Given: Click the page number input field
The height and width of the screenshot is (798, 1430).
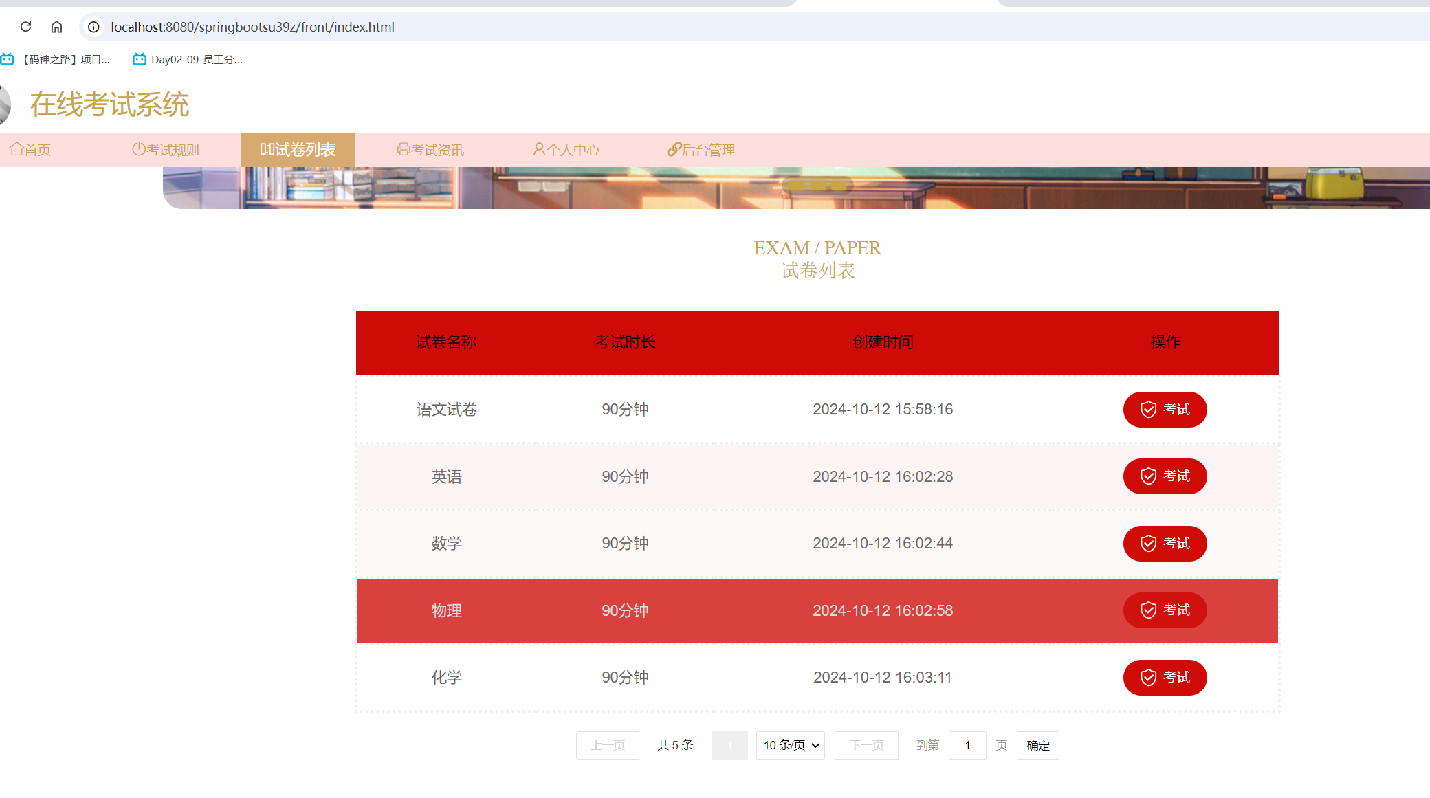Looking at the screenshot, I should 967,745.
